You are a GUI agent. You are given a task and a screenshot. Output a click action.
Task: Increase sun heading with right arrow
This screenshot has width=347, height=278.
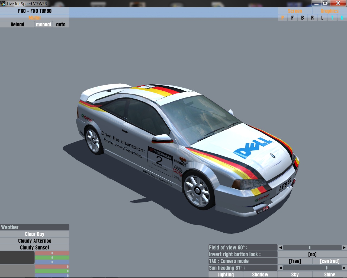344,268
